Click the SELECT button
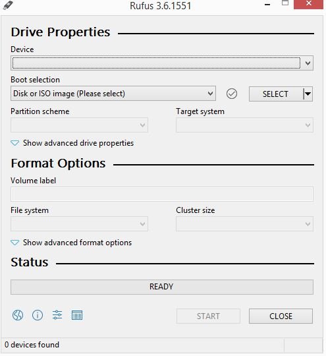Image resolution: width=326 pixels, height=356 pixels. (x=276, y=94)
